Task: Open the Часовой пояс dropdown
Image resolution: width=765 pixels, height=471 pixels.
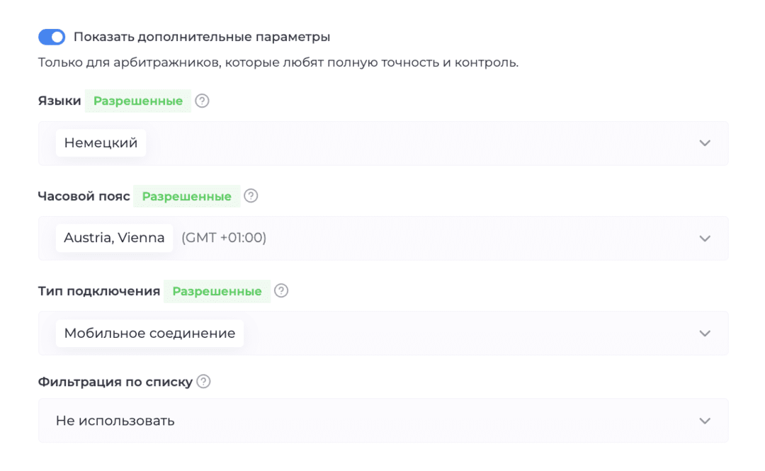Action: [705, 238]
